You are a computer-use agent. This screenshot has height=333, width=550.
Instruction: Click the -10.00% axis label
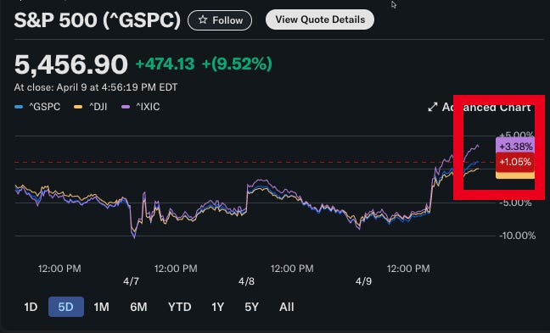point(518,236)
